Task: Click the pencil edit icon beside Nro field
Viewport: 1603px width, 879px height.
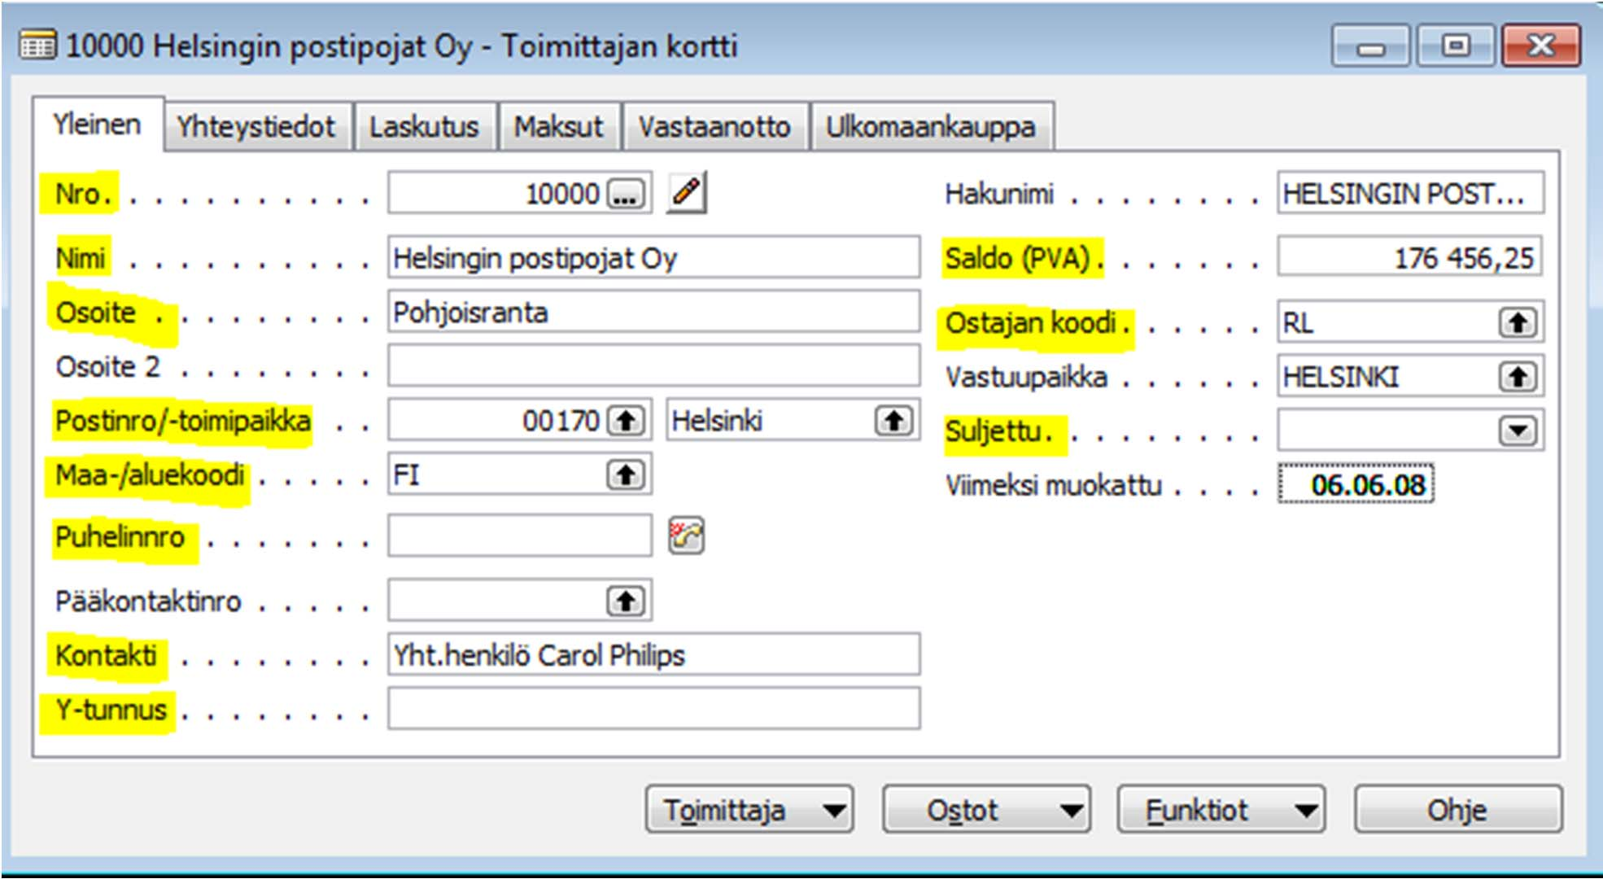Action: [x=687, y=193]
